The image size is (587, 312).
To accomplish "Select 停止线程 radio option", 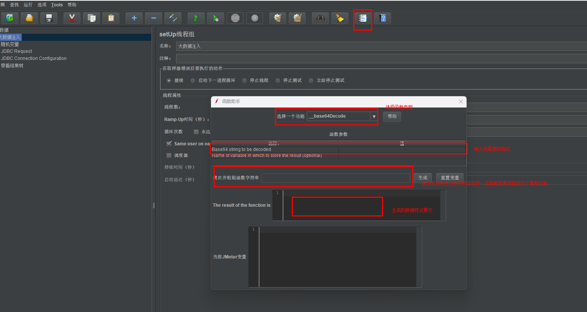I will coord(245,81).
